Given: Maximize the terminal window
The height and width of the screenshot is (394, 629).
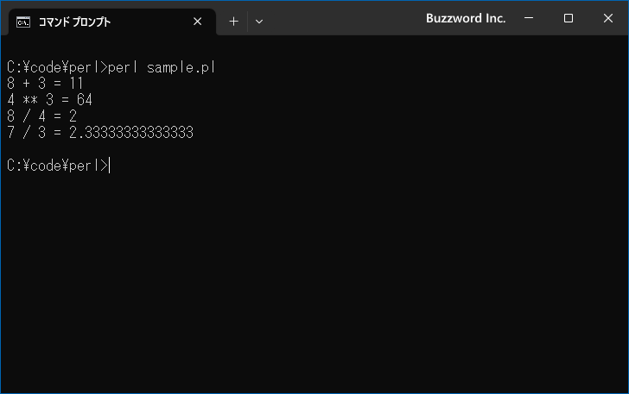Looking at the screenshot, I should tap(568, 18).
